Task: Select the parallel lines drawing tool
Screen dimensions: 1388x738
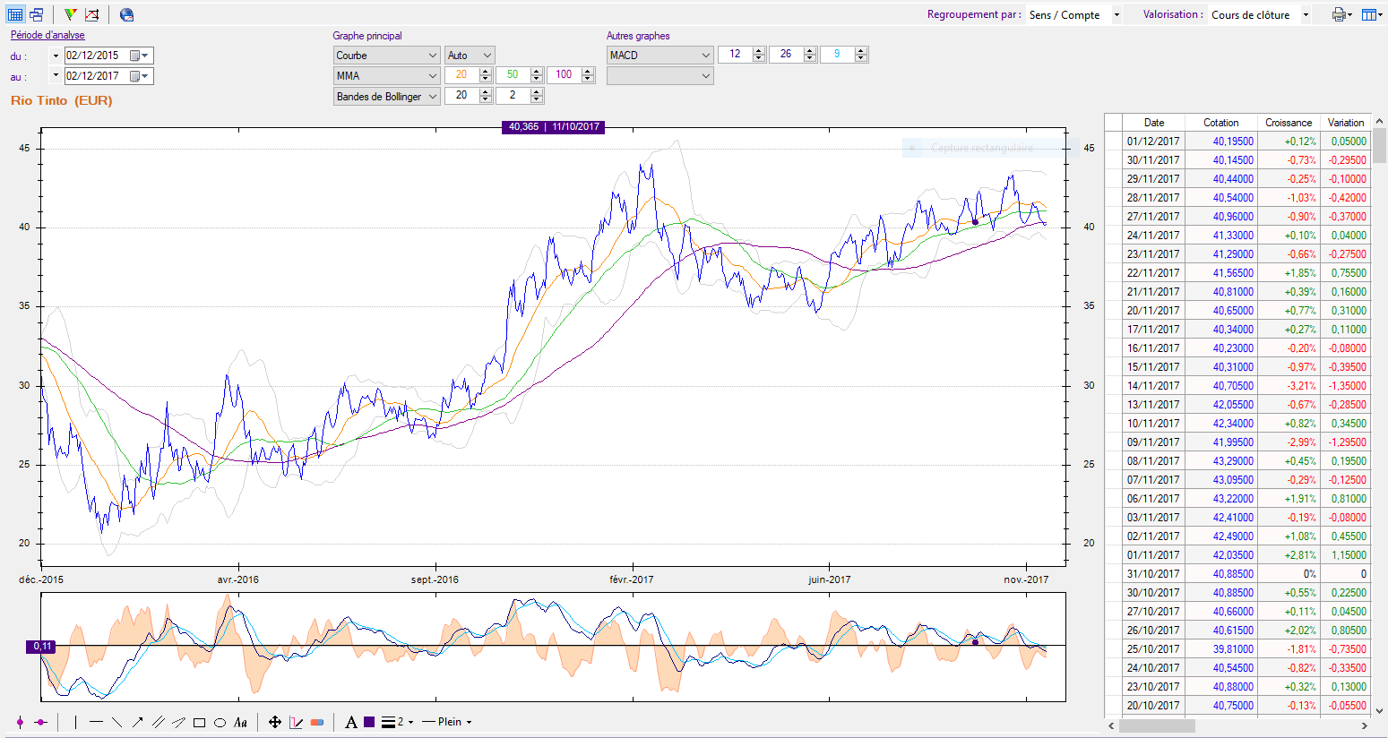Action: 159,722
